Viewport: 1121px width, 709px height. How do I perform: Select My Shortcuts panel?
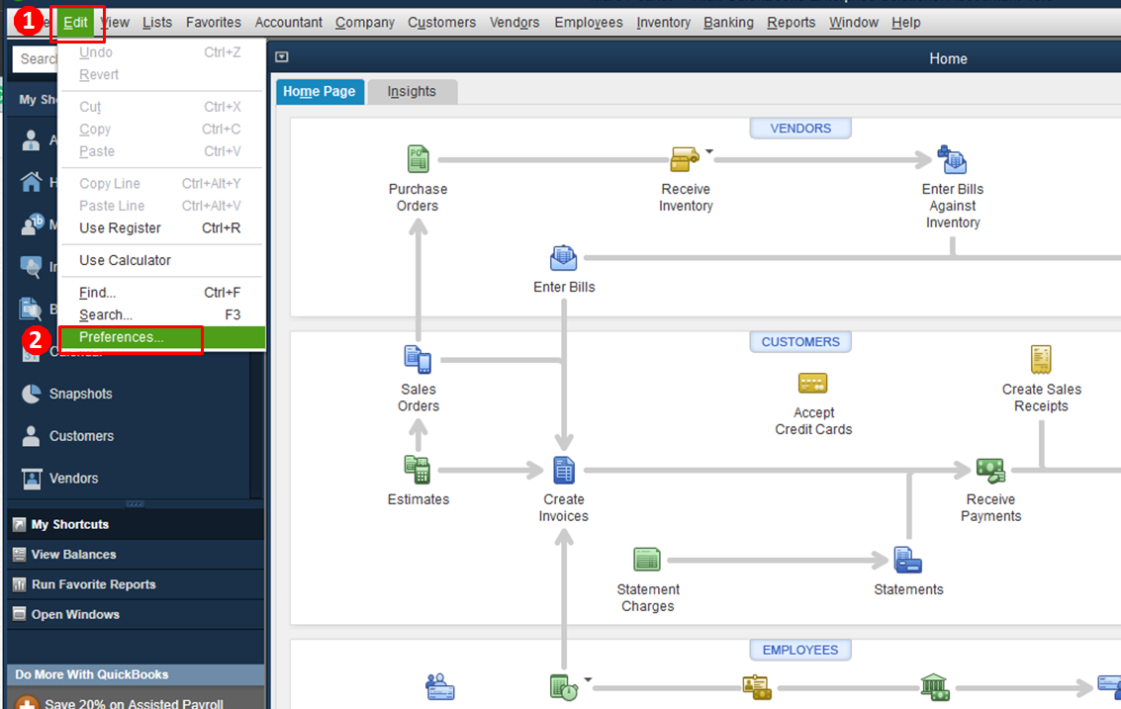[x=136, y=525]
